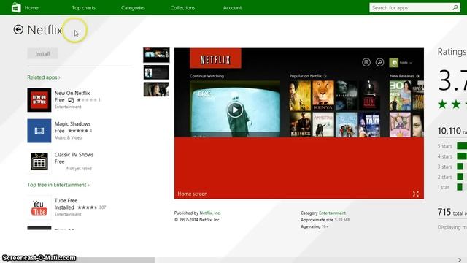The width and height of the screenshot is (467, 263).
Task: Select the third screenshot thumbnail
Action: coord(156,89)
